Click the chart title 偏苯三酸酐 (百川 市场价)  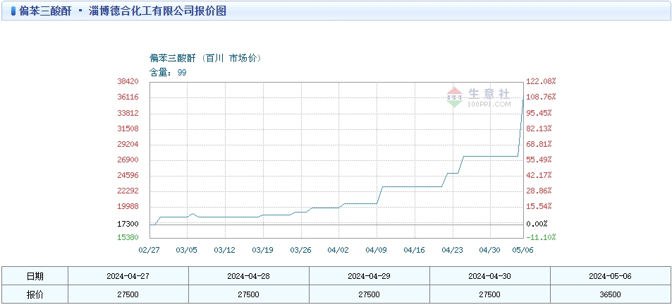205,58
